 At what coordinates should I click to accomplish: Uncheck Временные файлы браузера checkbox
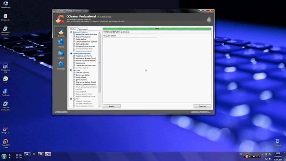(x=74, y=34)
